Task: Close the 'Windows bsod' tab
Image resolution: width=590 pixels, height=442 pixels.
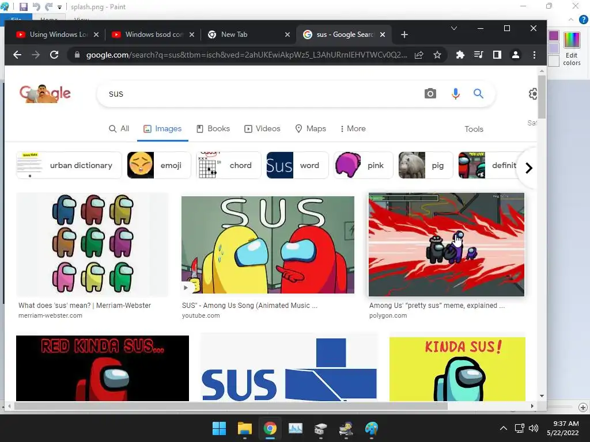Action: [x=191, y=35]
